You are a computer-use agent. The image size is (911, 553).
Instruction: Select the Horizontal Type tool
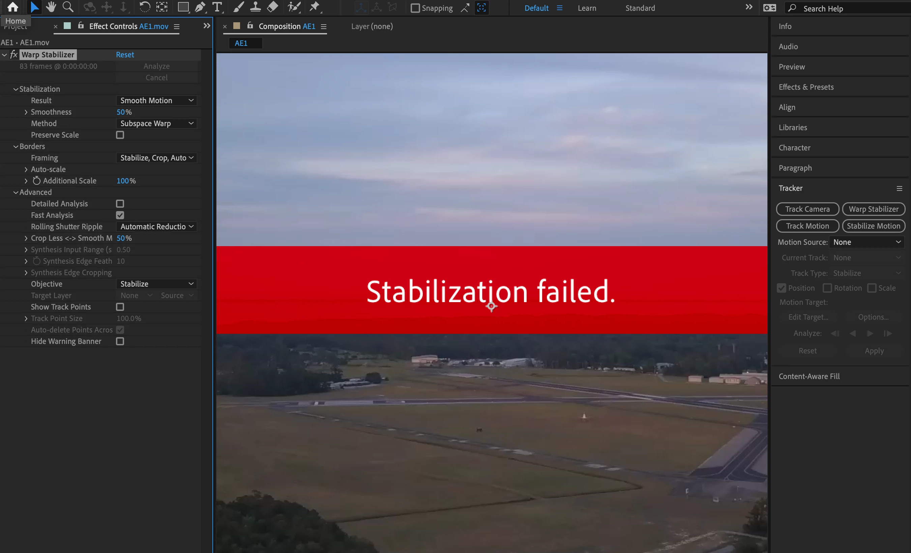tap(217, 7)
